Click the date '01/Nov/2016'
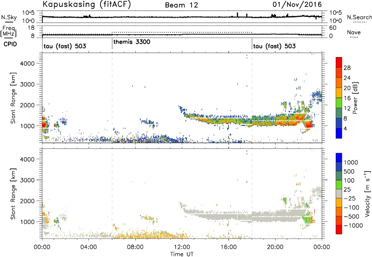The width and height of the screenshot is (372, 257). 297,4
